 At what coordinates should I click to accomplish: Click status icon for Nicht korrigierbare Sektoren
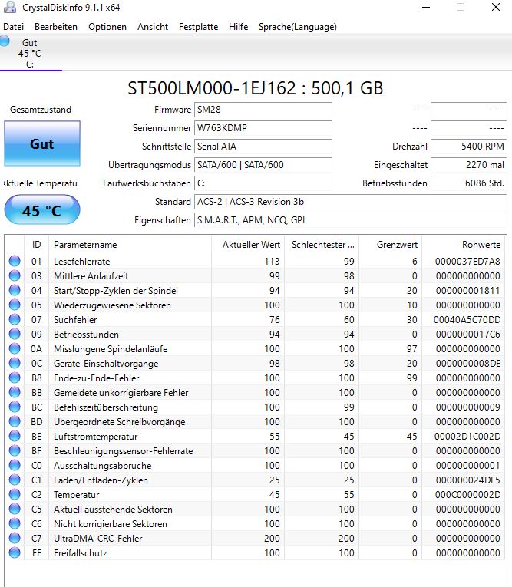coord(15,524)
